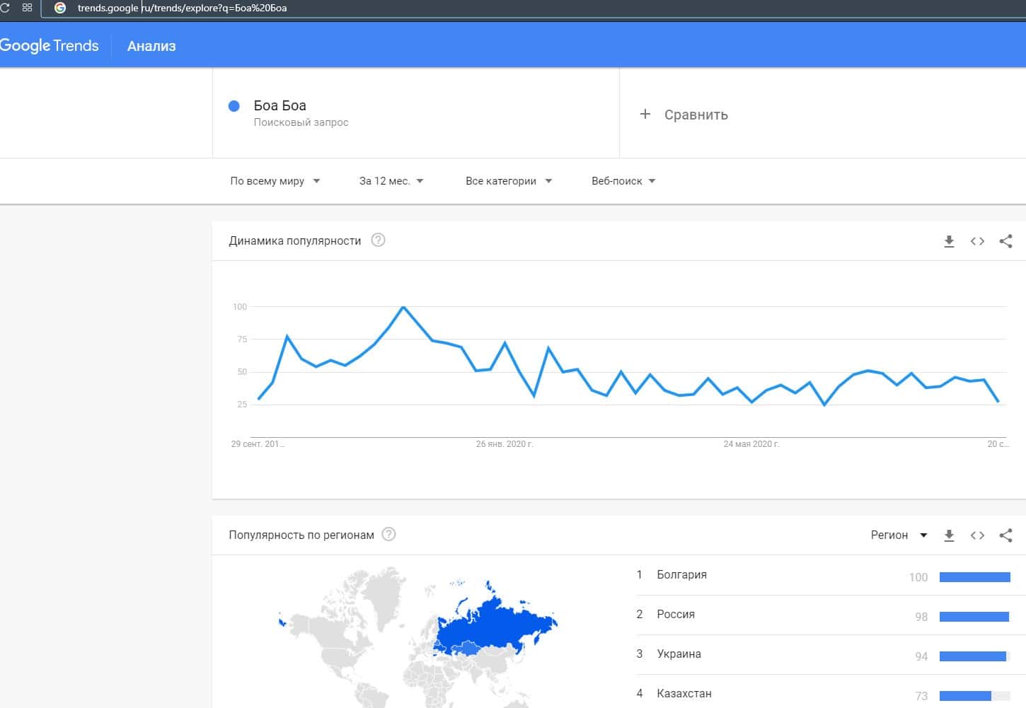
Task: Expand the За 12 мес. time range dropdown
Action: 391,181
